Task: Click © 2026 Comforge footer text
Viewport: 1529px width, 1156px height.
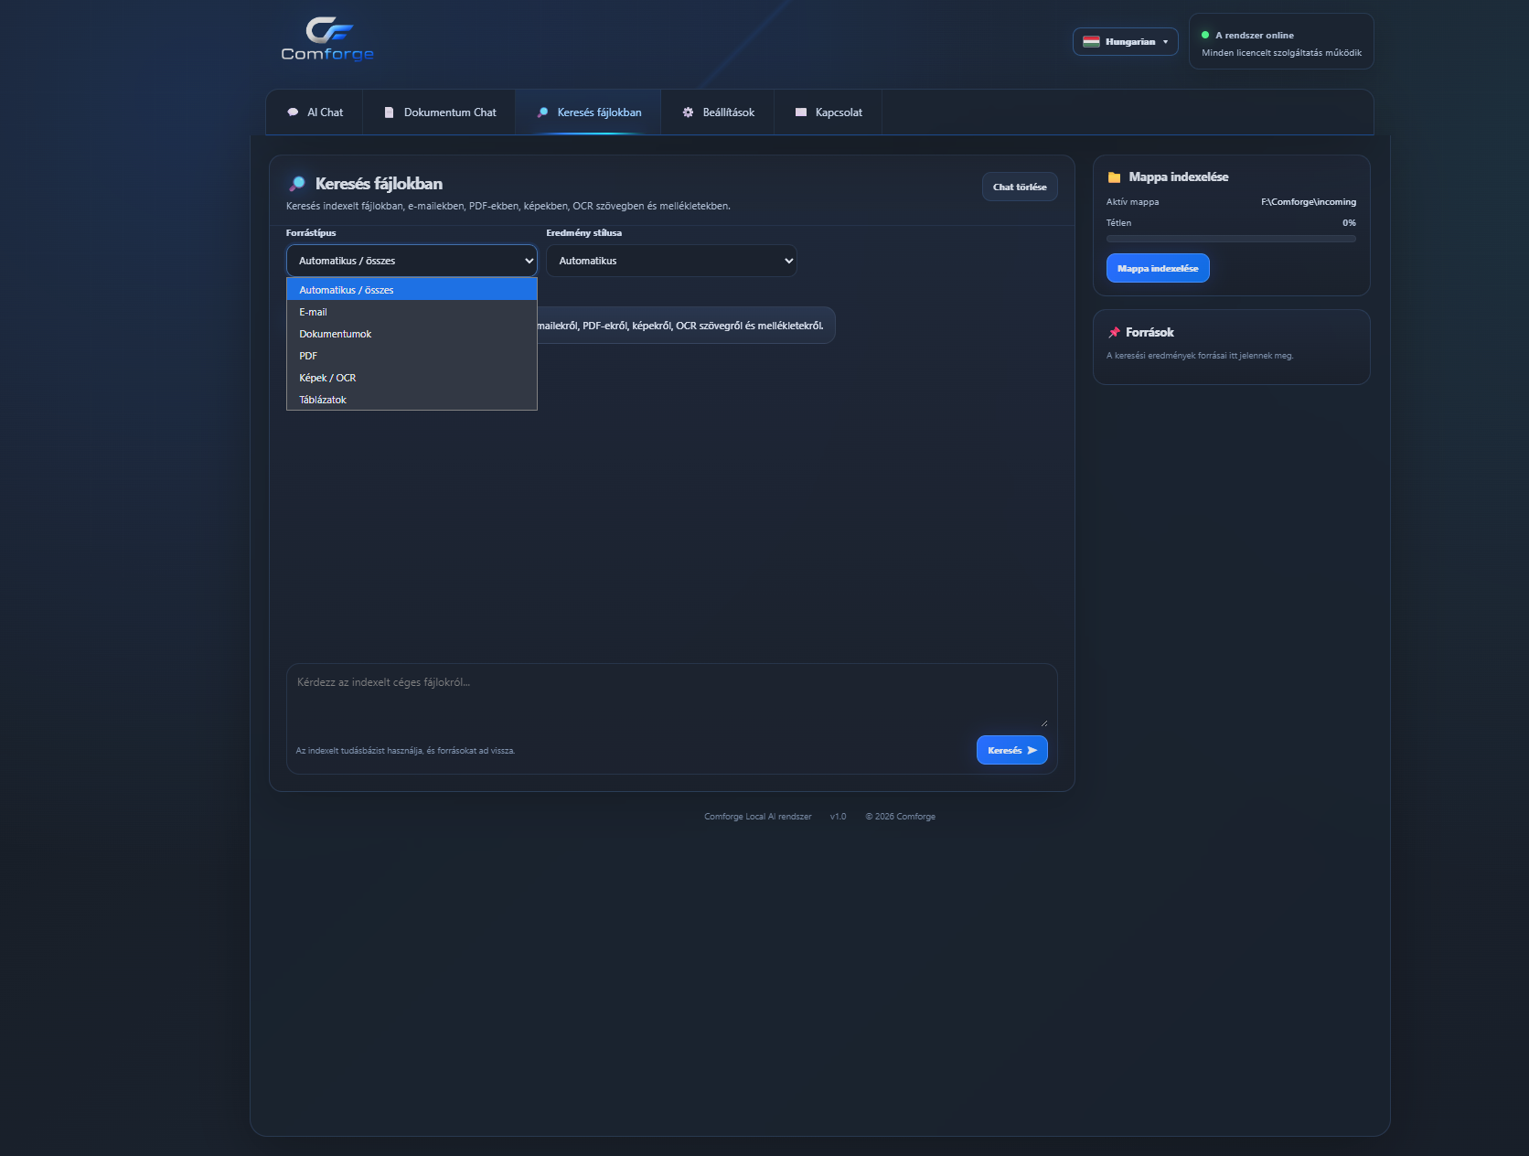Action: pyautogui.click(x=900, y=817)
